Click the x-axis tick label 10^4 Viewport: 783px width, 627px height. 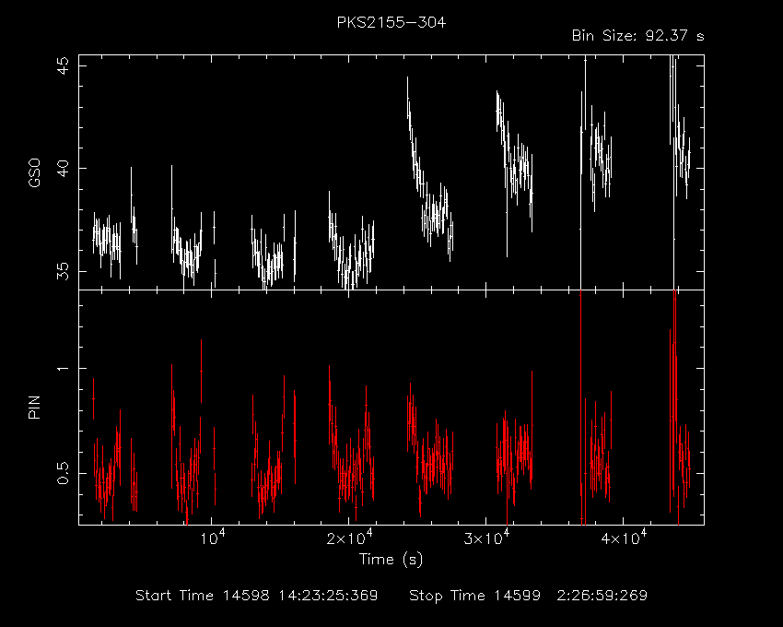212,538
